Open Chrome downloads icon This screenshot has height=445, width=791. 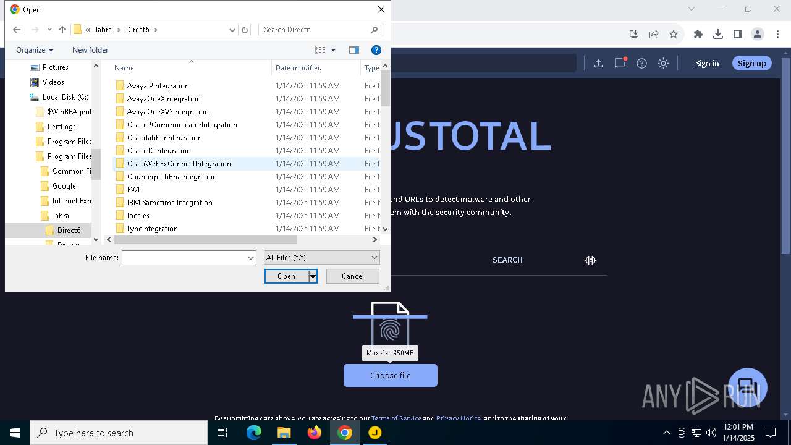tap(718, 35)
